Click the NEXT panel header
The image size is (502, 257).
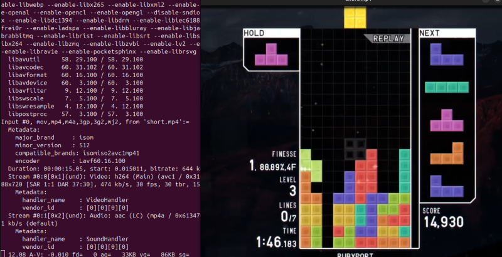click(429, 33)
